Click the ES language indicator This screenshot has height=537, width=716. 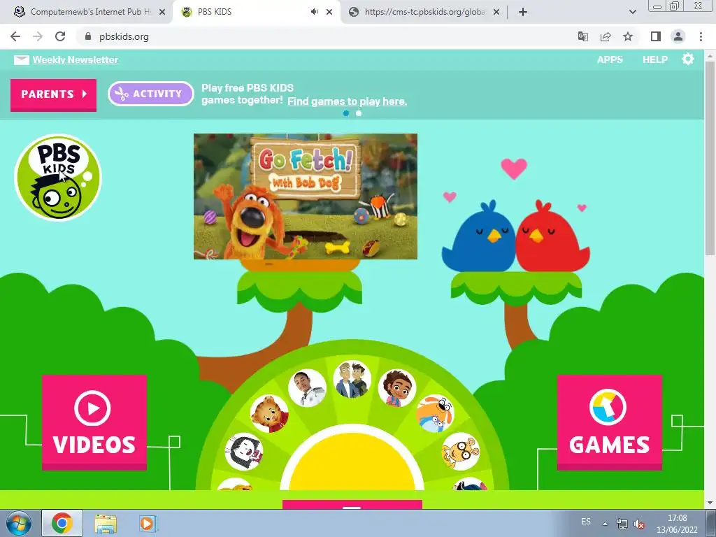[x=586, y=522]
